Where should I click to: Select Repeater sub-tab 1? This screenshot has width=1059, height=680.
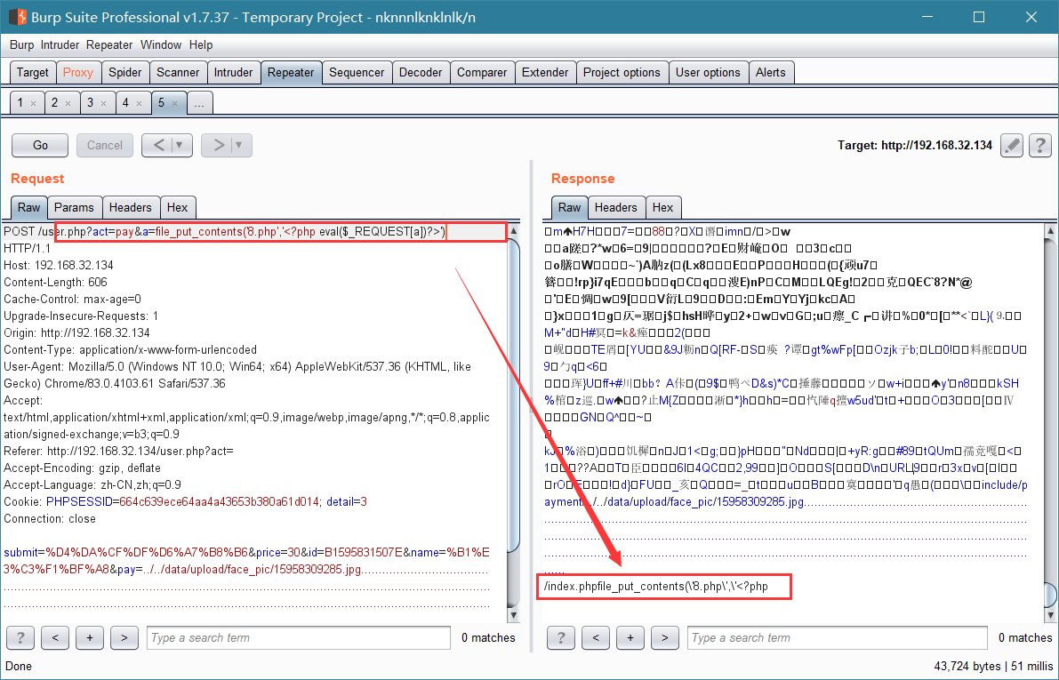20,102
